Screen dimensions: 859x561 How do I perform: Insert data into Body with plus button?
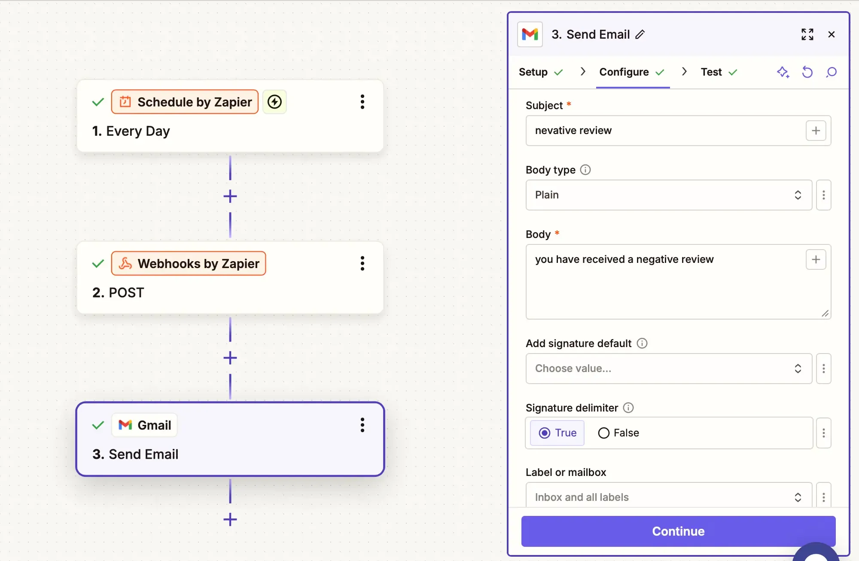(x=816, y=259)
